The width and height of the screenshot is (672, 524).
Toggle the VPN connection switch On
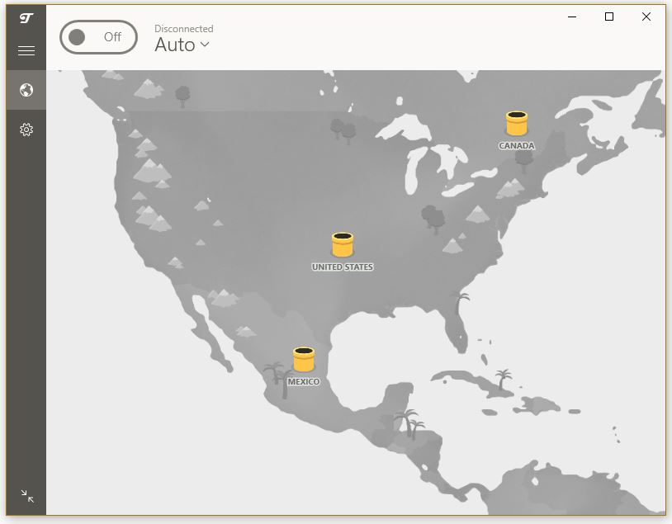tap(98, 37)
